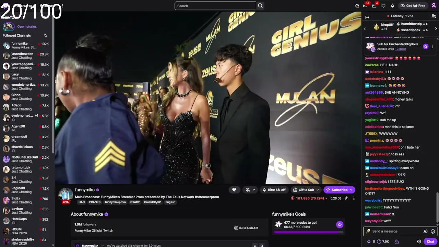Open dreamdoll in followed channels
Screen dimensions: 439x247
[x=26, y=139]
